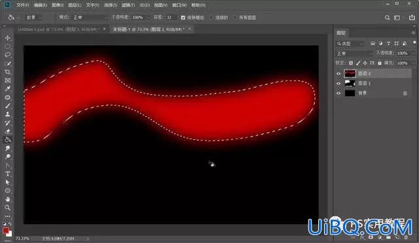Open the layer 填充 fill dropdown arrow
Screen dimensions: 419x243
pyautogui.click(x=414, y=63)
